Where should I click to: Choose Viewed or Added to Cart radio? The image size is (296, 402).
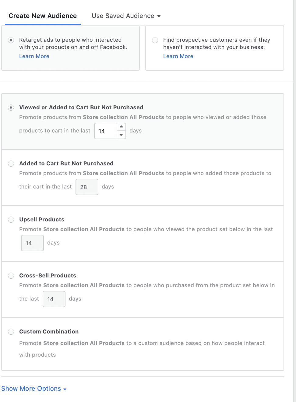point(11,108)
